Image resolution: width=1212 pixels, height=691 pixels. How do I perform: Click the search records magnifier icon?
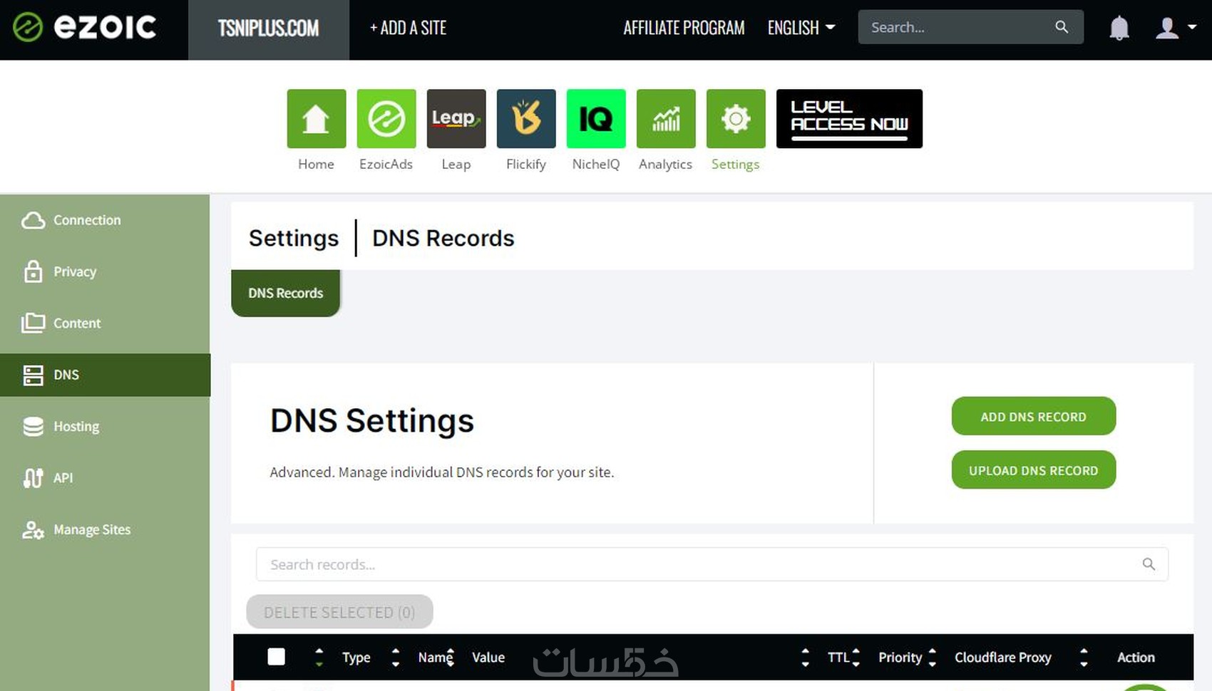click(1149, 564)
